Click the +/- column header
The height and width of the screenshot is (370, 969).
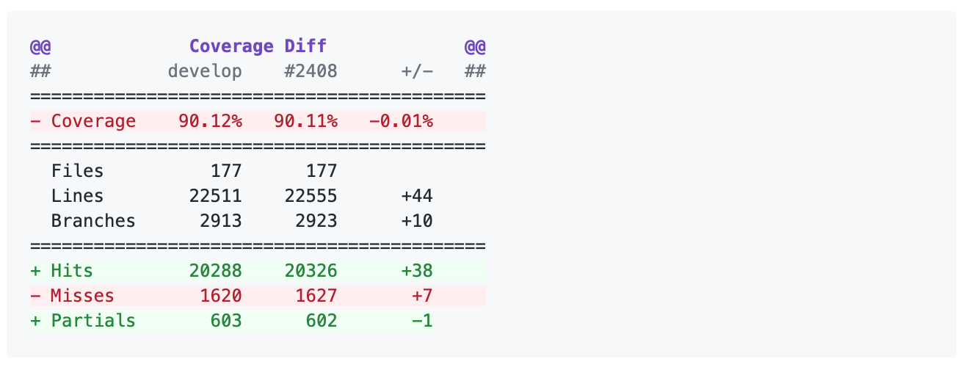[x=417, y=72]
